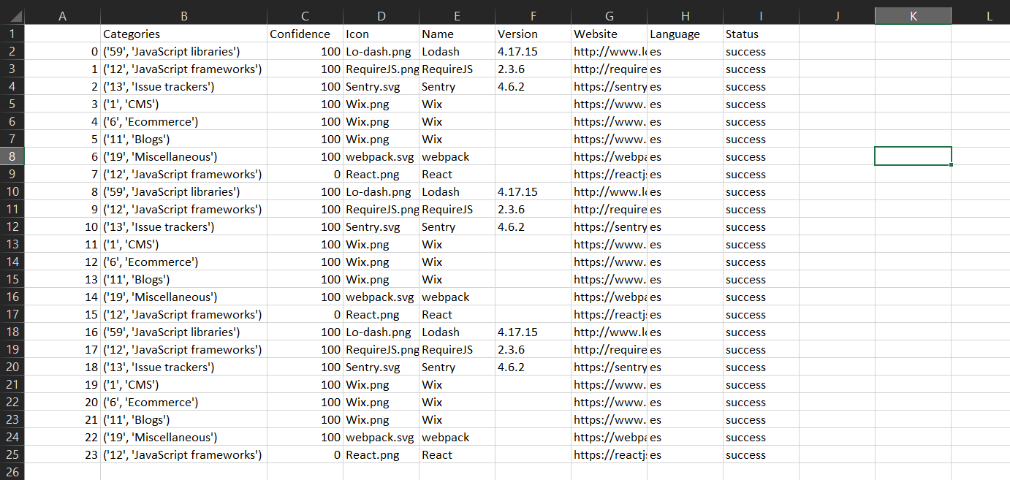Select 'success' status cell in row 22

pyautogui.click(x=761, y=402)
